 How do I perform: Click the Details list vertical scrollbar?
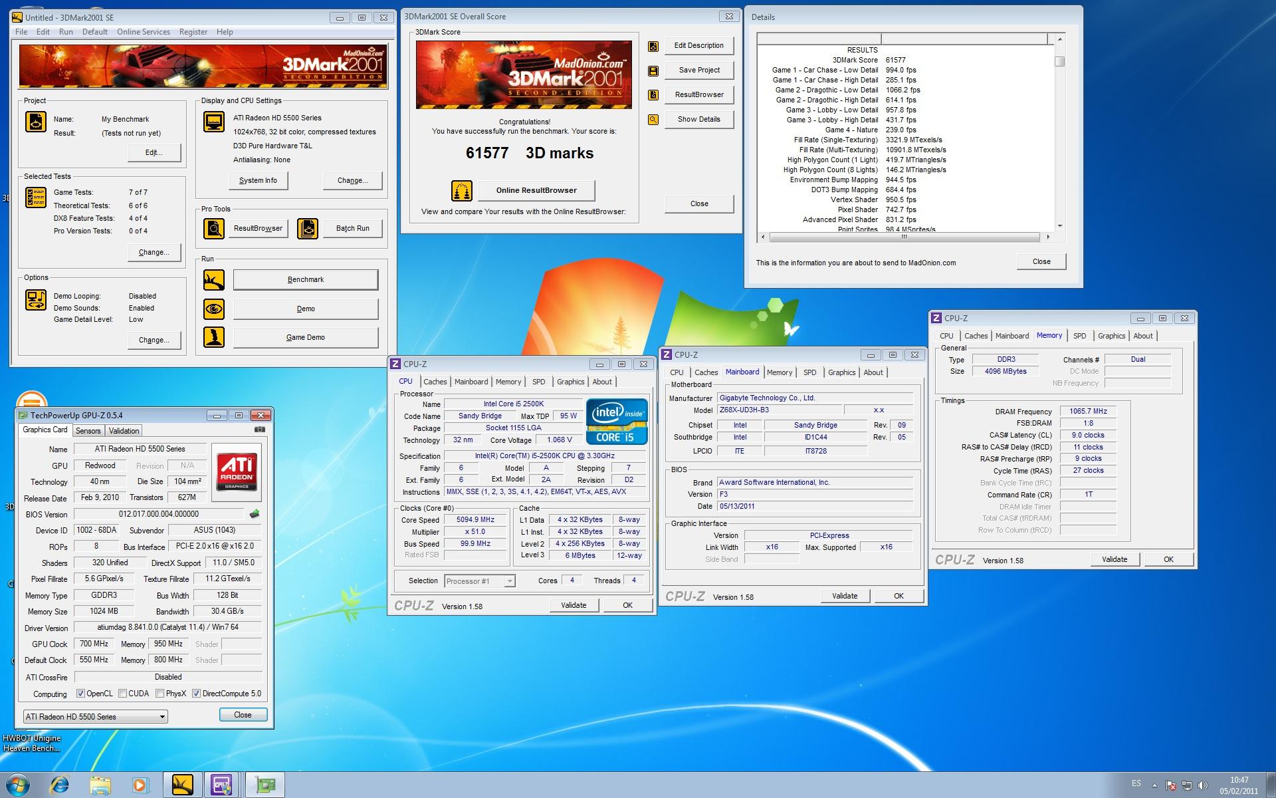coord(1060,133)
